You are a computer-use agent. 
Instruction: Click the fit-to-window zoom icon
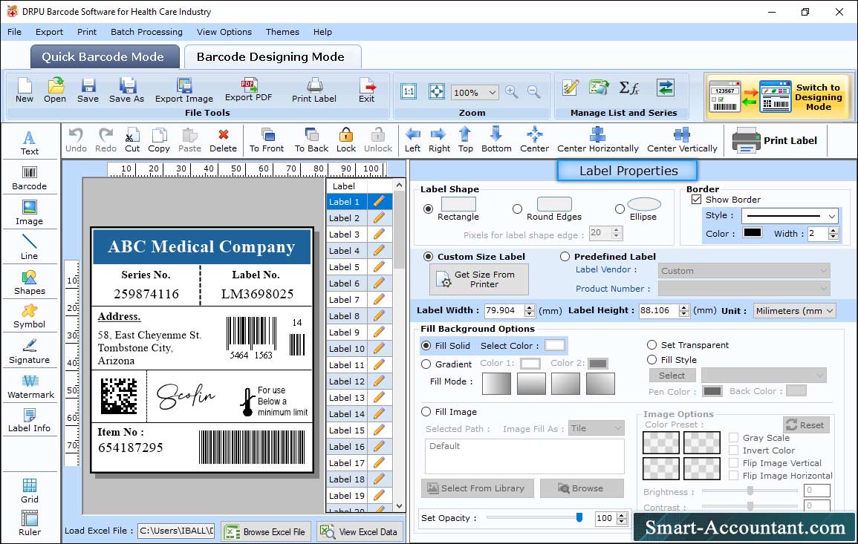(436, 91)
